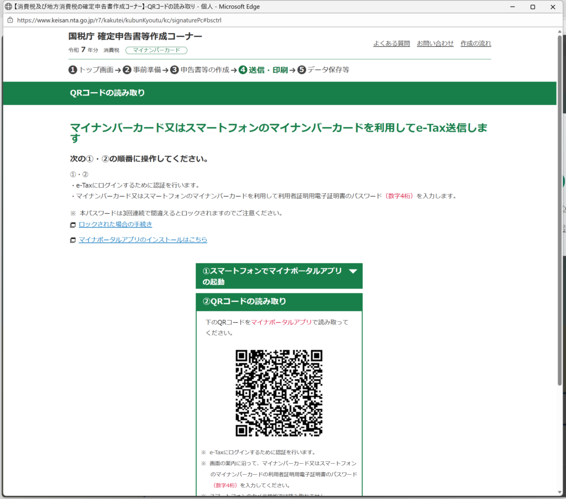Image resolution: width=566 pixels, height=499 pixels.
Task: Open the 作成の流れ link
Action: click(x=475, y=44)
